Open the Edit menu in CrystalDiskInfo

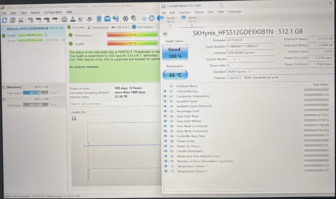(x=172, y=13)
